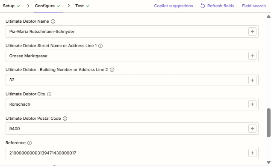Click the green checkmark next to Test

coord(88,6)
